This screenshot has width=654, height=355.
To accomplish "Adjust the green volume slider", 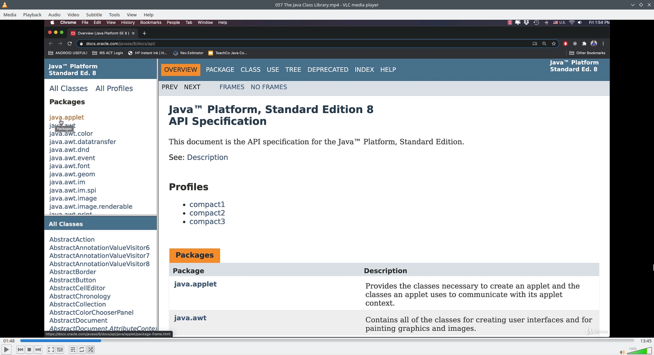I will tap(639, 351).
